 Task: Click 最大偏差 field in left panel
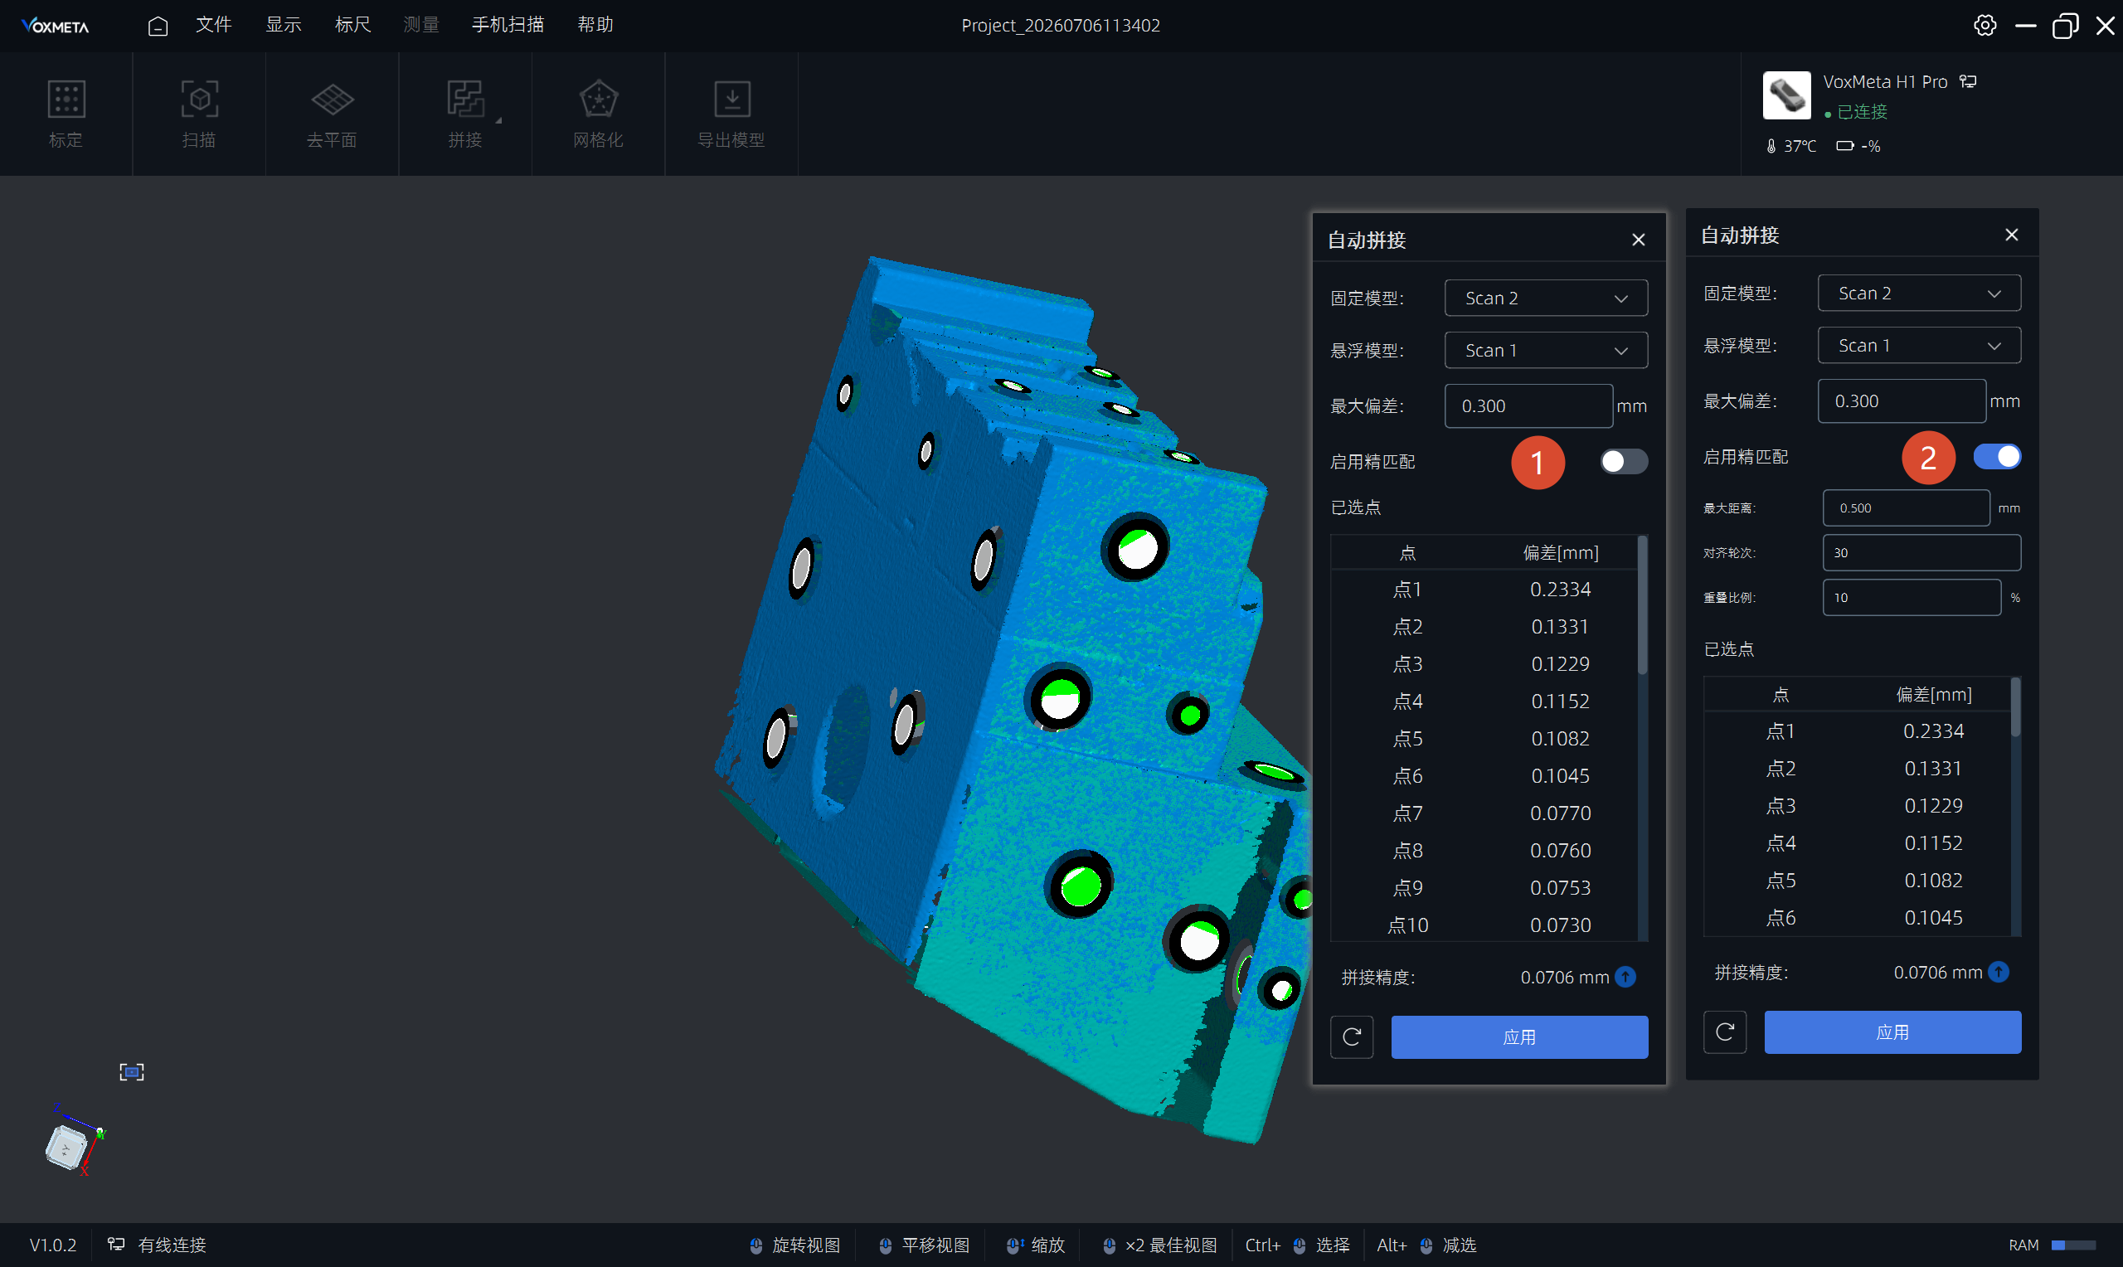click(1528, 405)
